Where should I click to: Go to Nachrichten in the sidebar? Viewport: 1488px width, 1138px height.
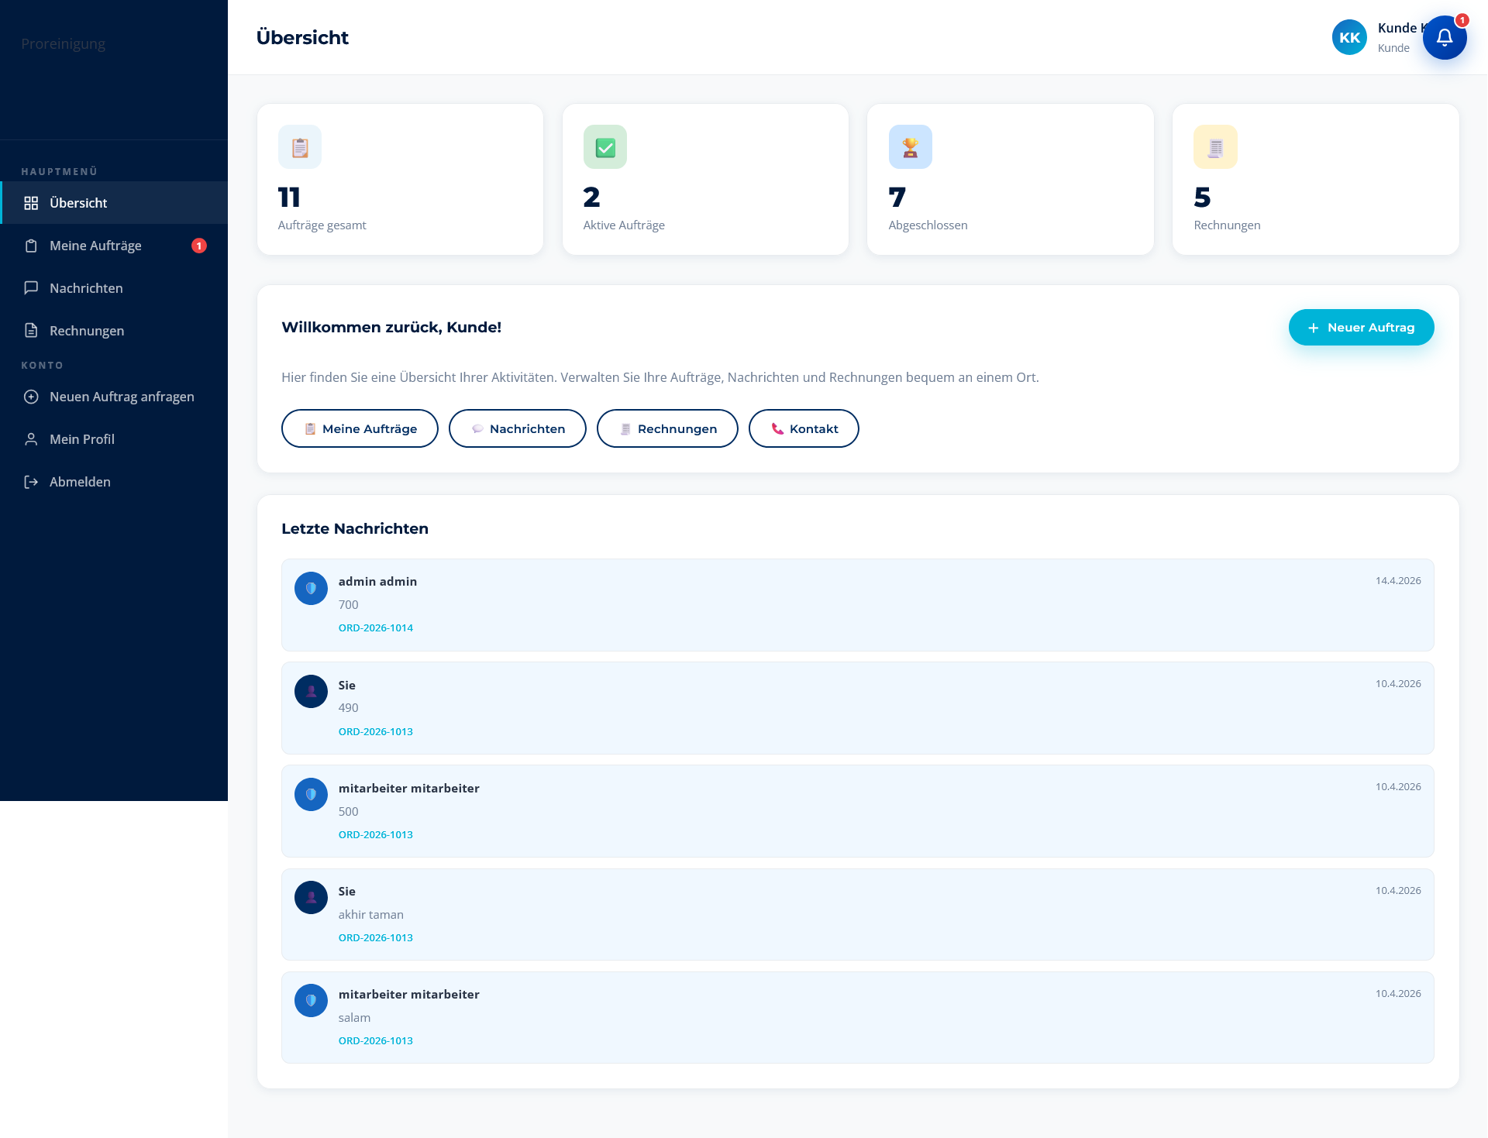point(114,288)
